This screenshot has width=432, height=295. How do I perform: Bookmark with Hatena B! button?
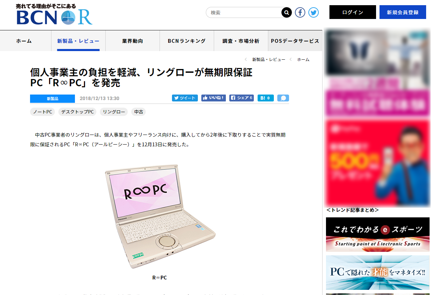pyautogui.click(x=266, y=98)
